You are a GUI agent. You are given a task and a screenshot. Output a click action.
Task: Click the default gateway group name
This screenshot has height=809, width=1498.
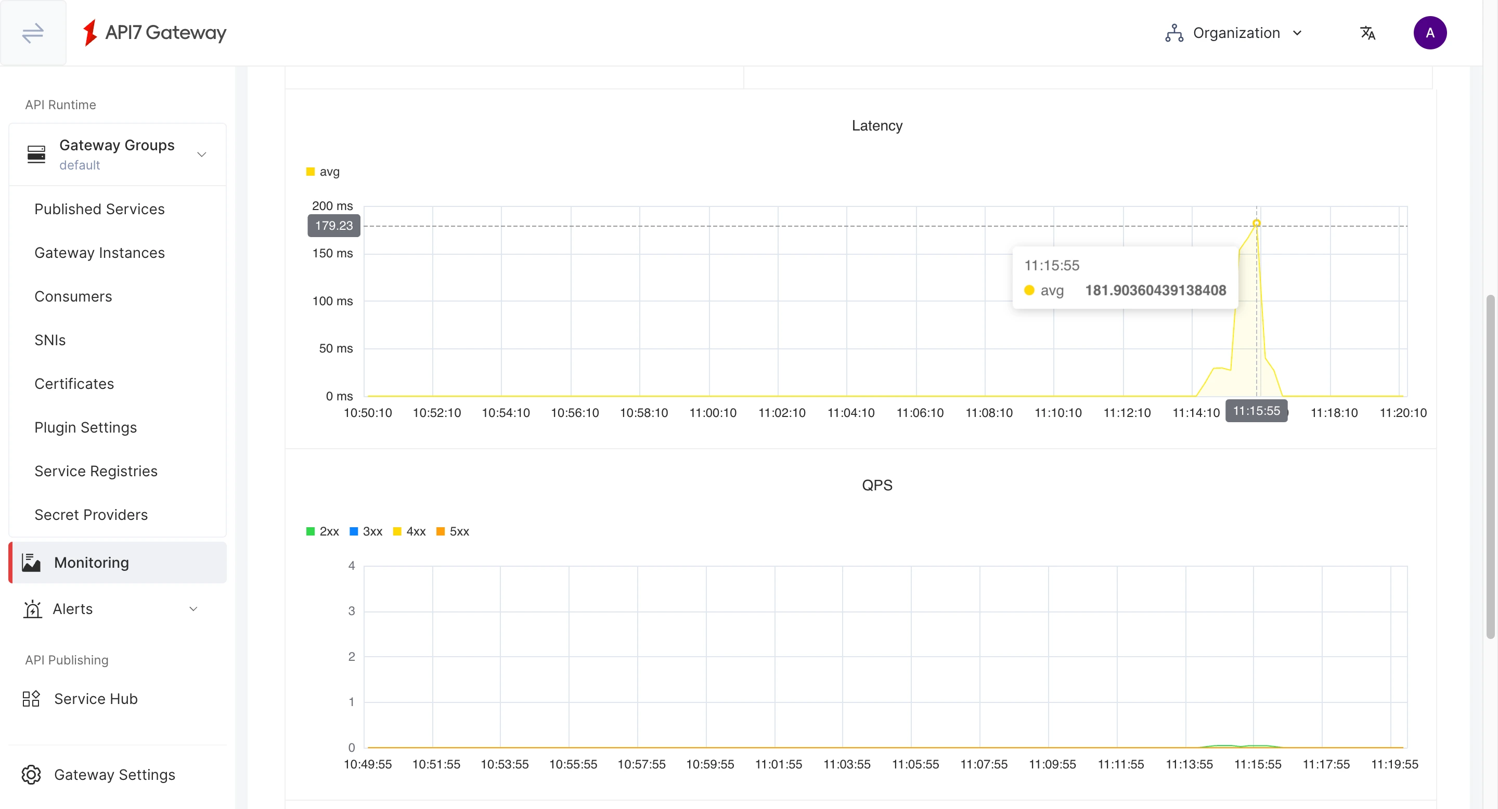point(80,165)
